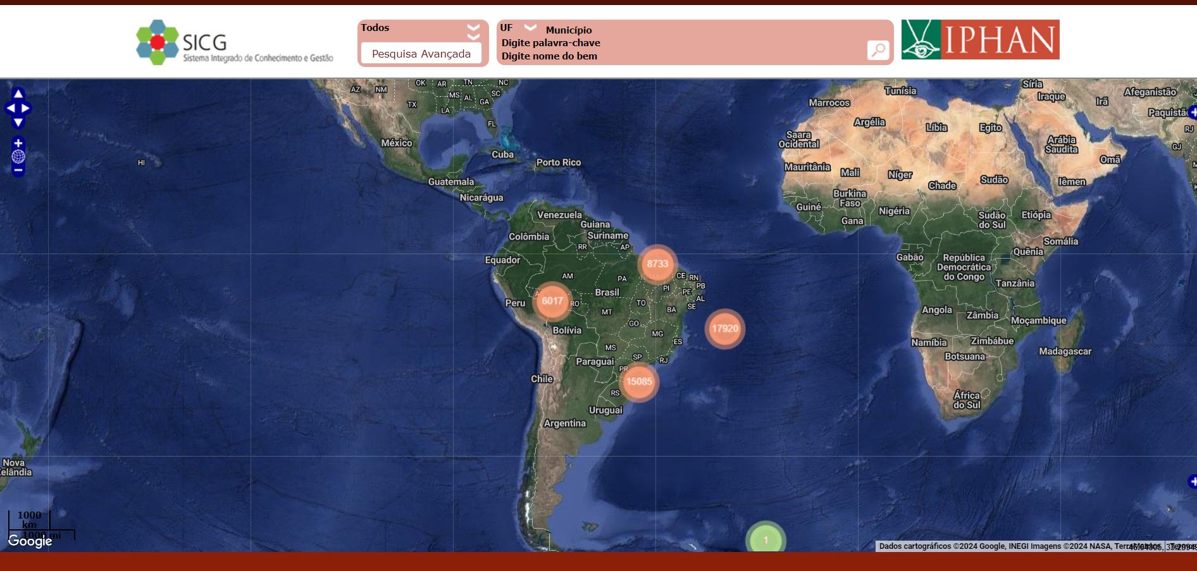Viewport: 1197px width, 571px height.
Task: Pan the map right with the arrow
Action: (26, 108)
